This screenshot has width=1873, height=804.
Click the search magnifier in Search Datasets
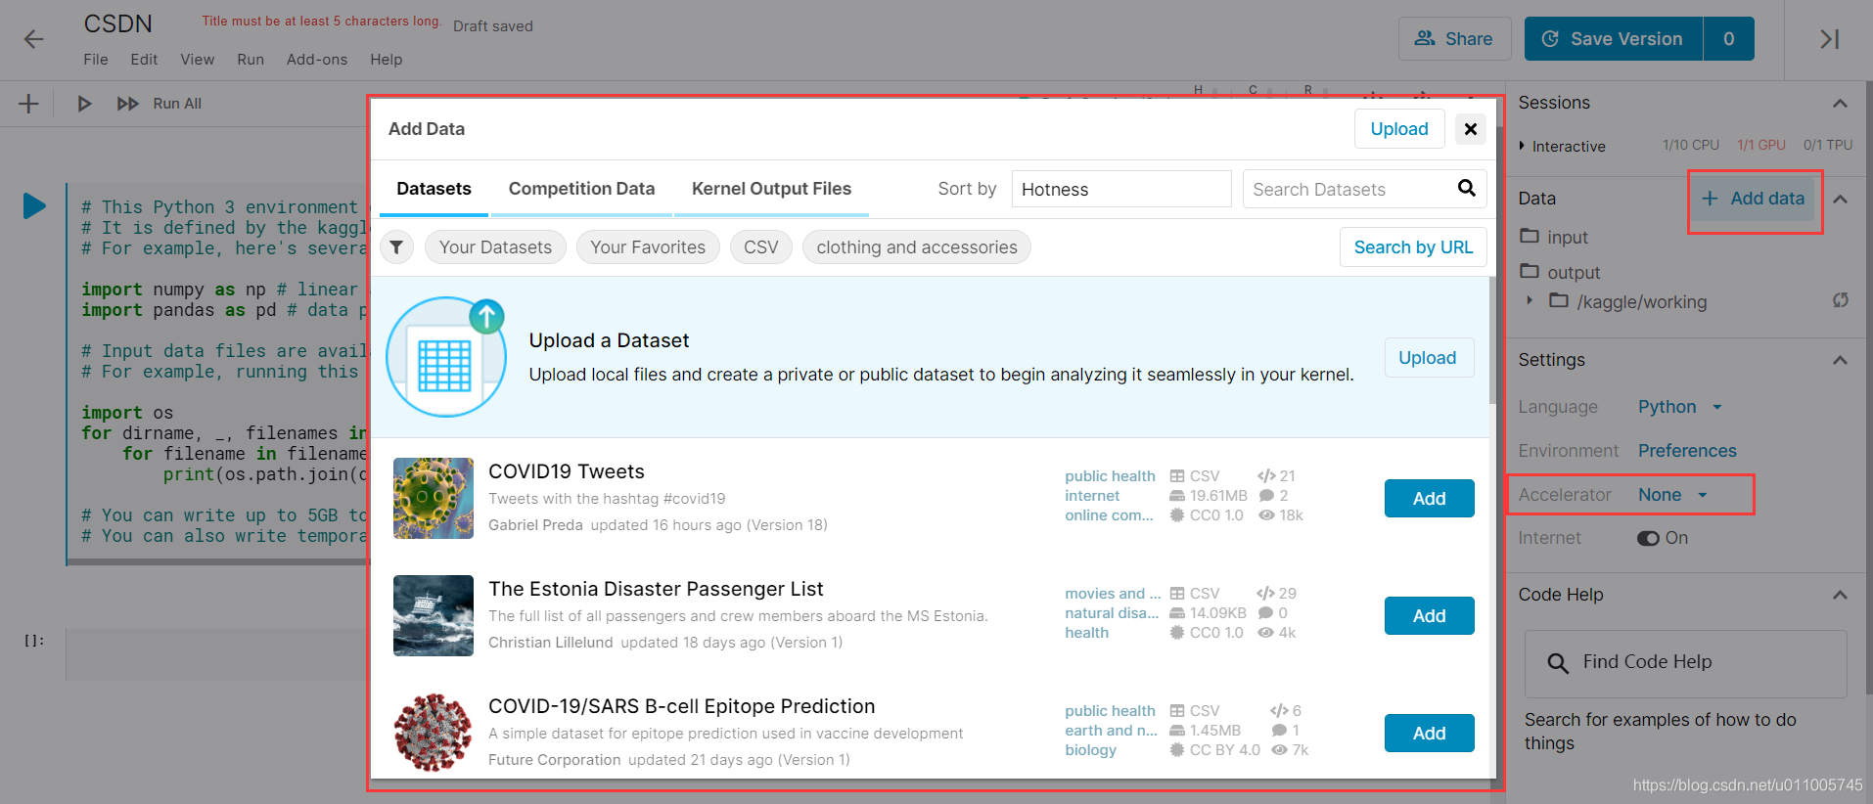click(1466, 188)
